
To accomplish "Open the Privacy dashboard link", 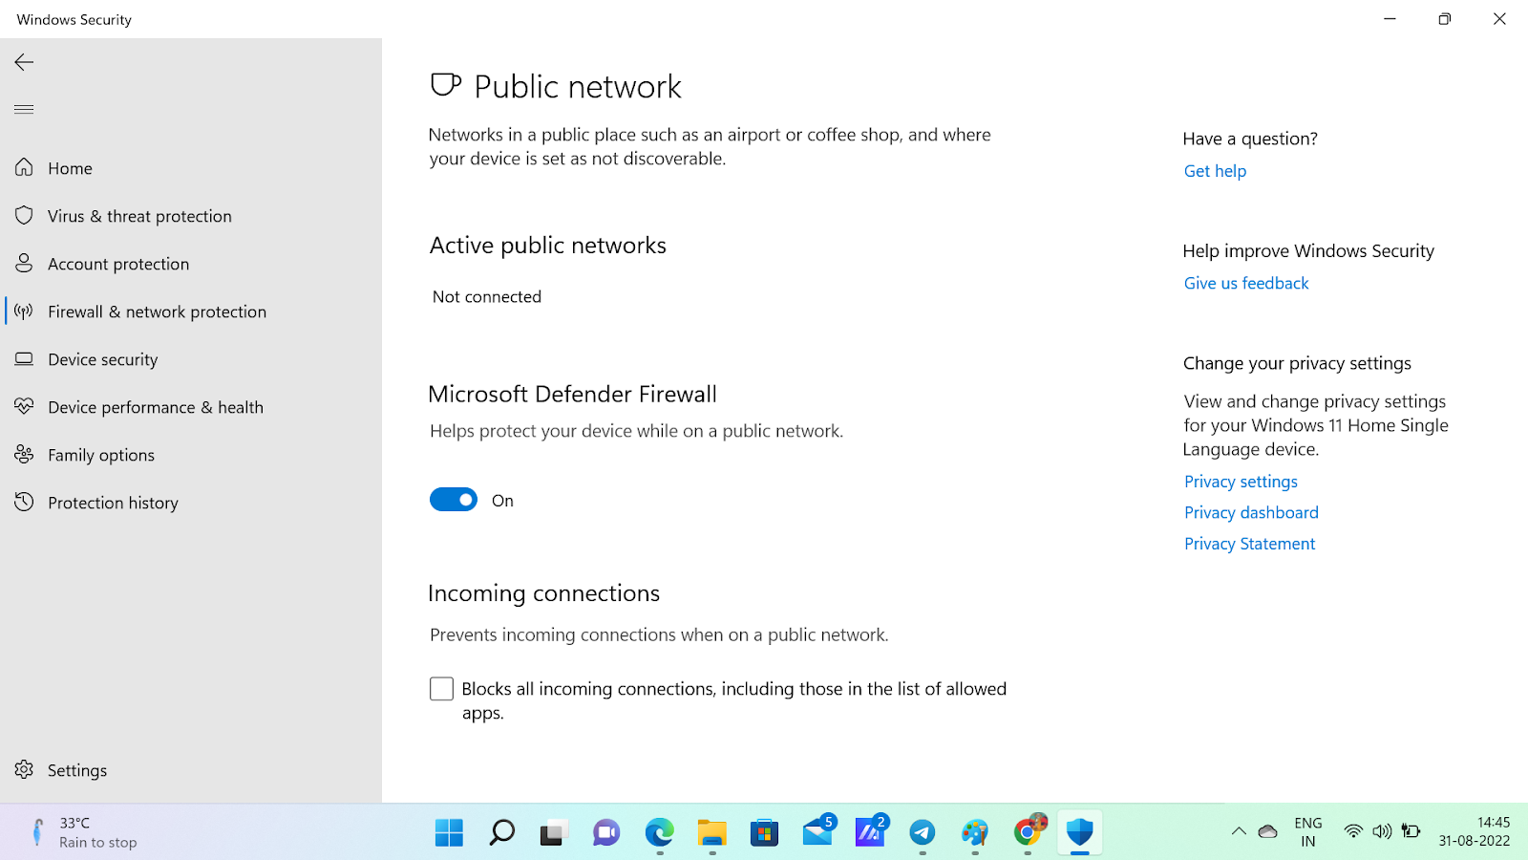I will click(x=1251, y=512).
